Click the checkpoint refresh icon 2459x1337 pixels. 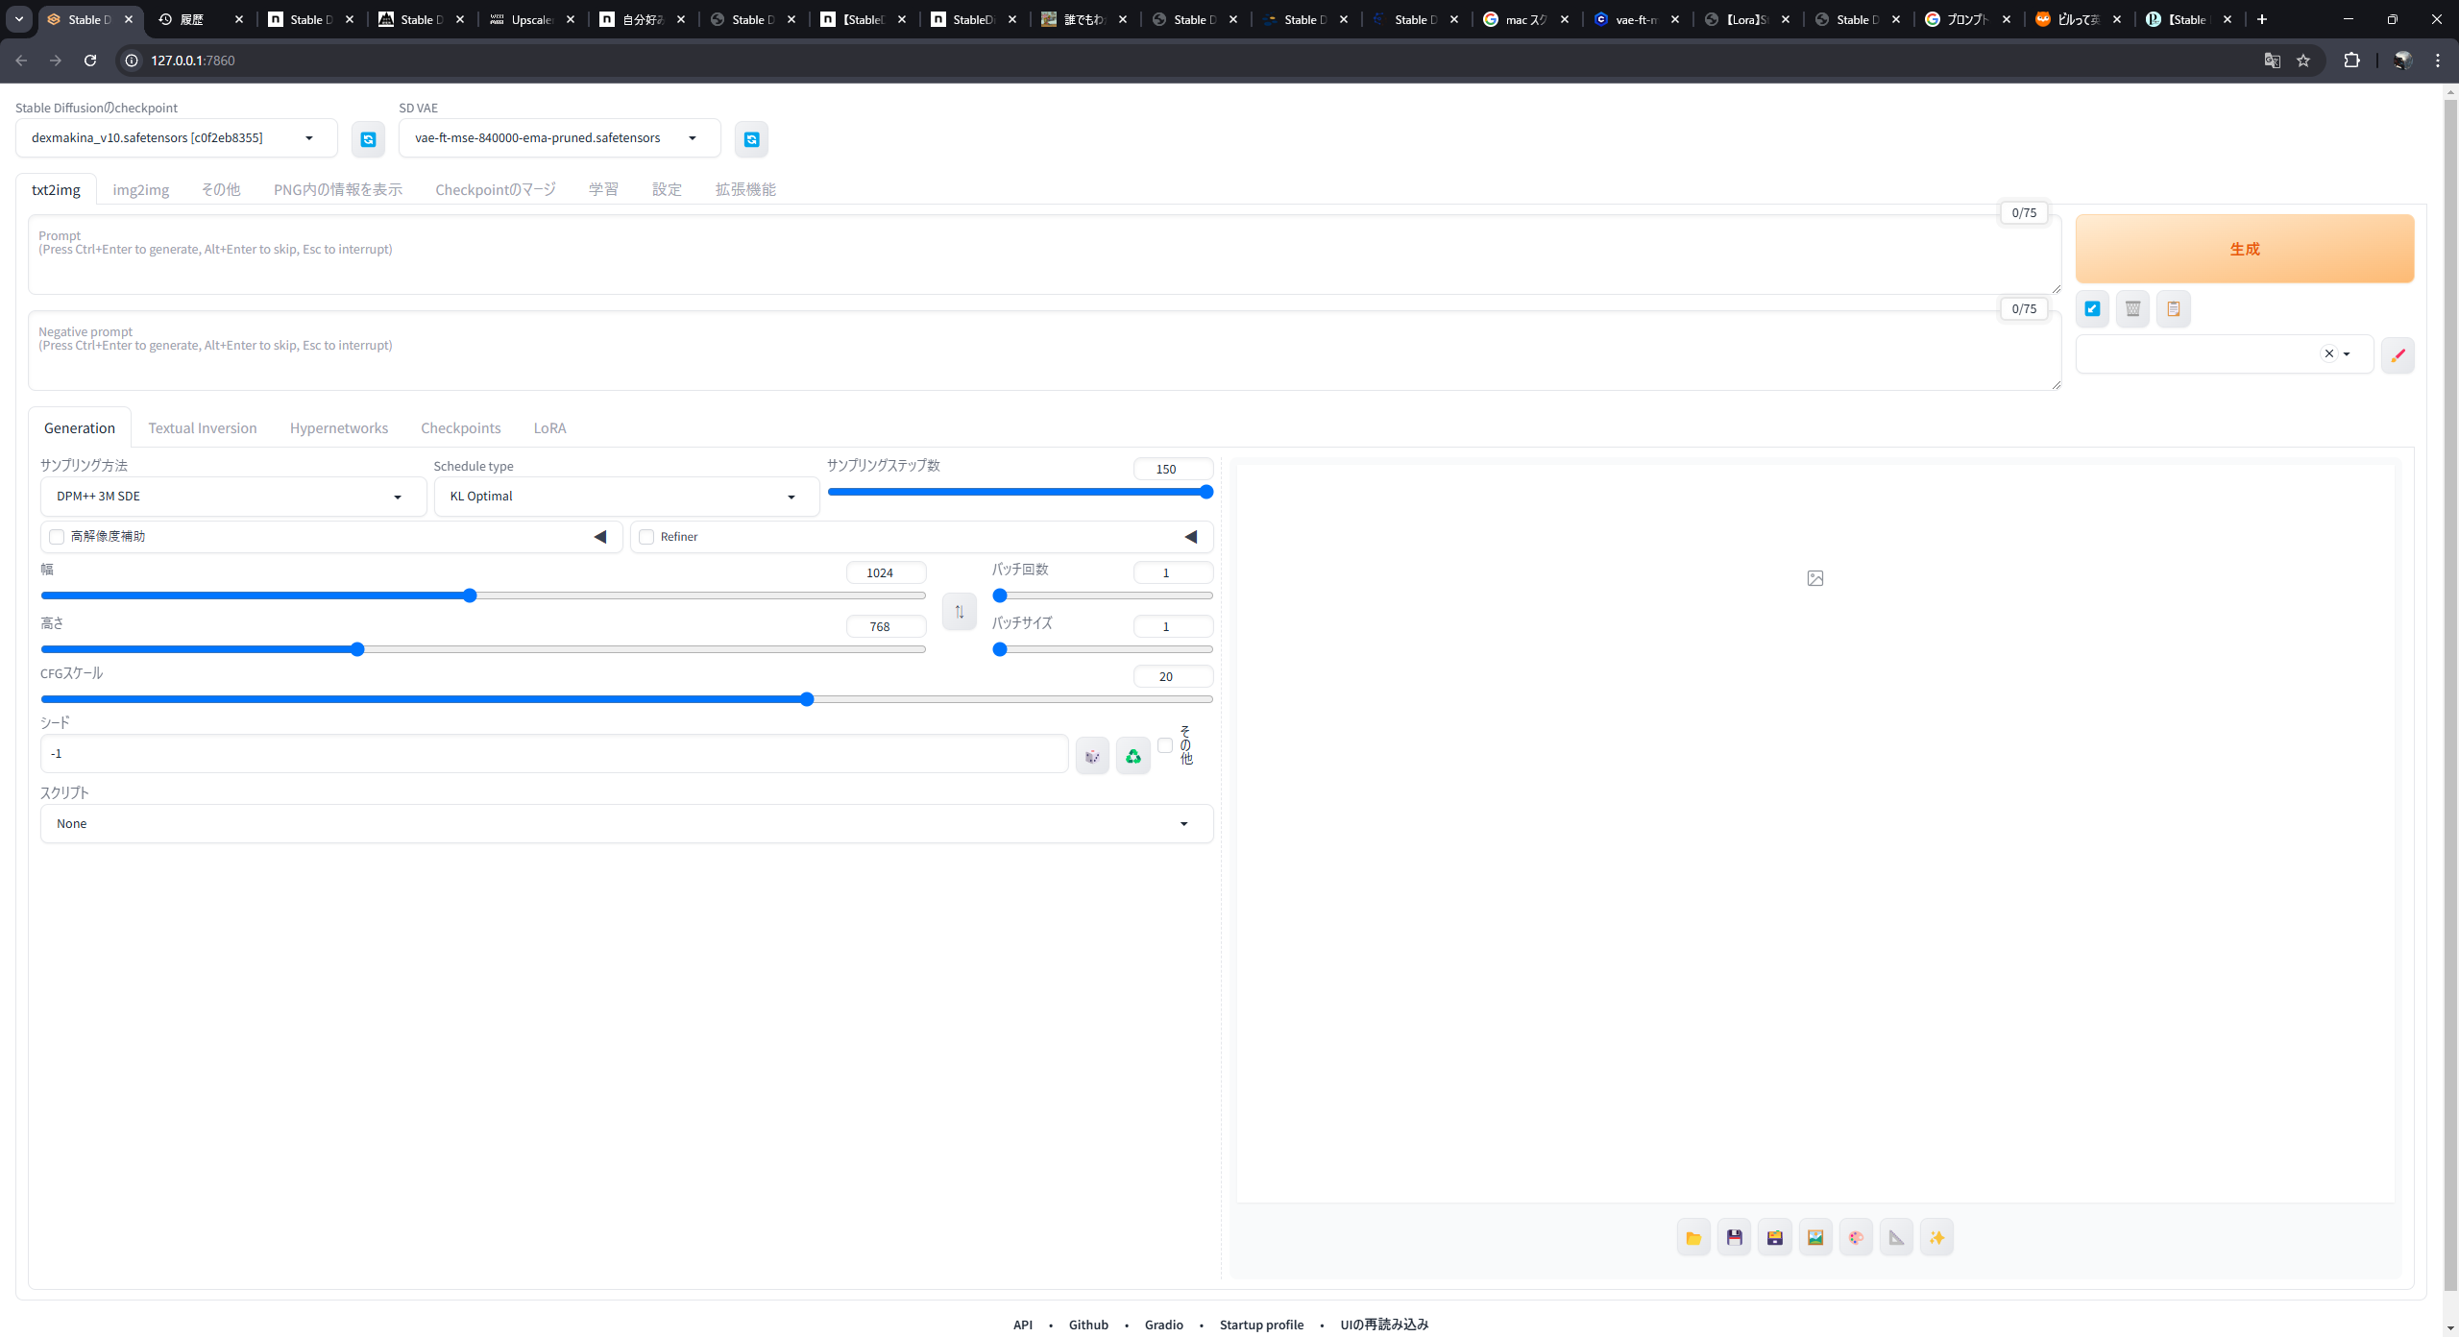click(x=368, y=139)
